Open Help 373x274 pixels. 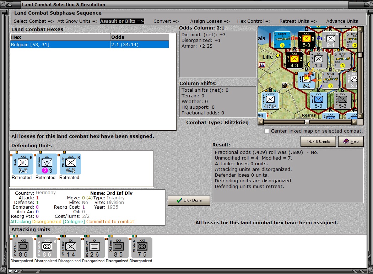351,141
